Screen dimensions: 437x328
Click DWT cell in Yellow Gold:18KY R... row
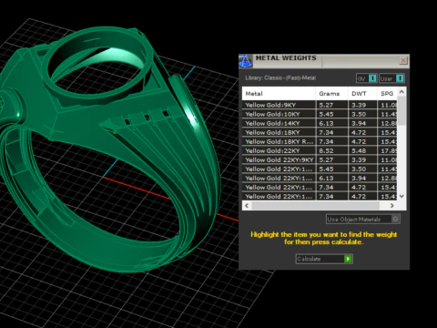coord(362,141)
